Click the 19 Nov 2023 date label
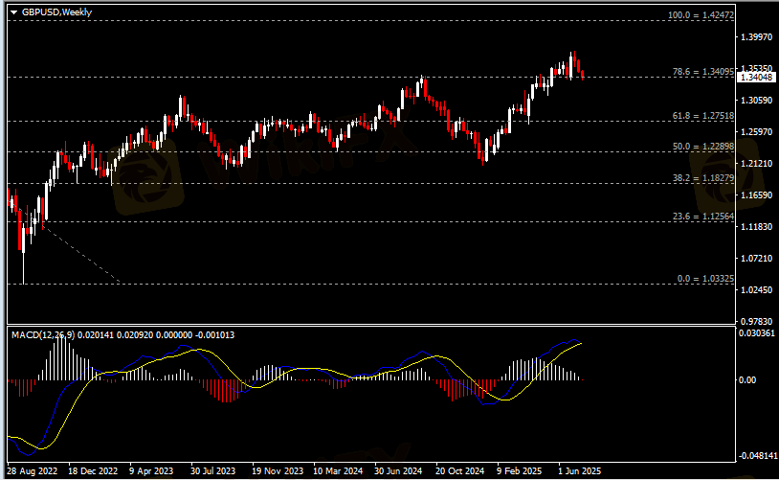The width and height of the screenshot is (779, 480). click(278, 470)
